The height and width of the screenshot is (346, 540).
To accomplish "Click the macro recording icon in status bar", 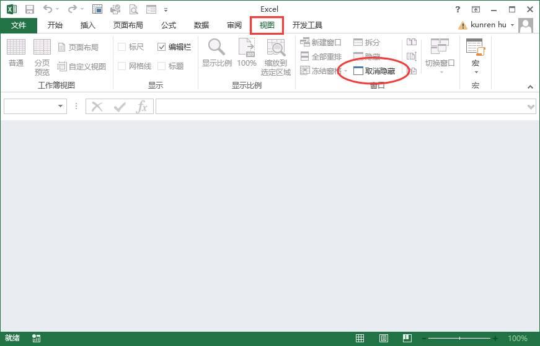I will pos(37,339).
